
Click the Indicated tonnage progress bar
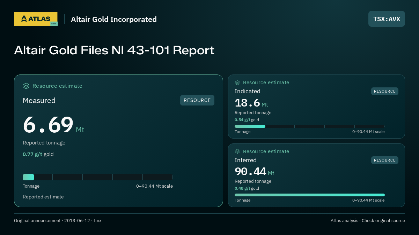click(310, 126)
